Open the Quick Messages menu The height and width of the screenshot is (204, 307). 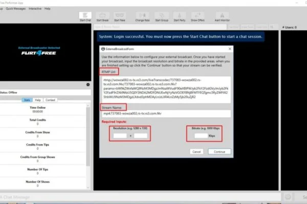point(16,9)
